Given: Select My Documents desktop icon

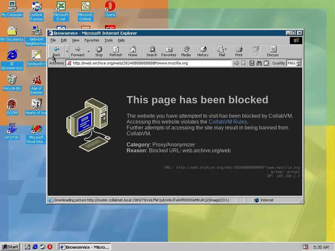Looking at the screenshot, I should pyautogui.click(x=12, y=34).
